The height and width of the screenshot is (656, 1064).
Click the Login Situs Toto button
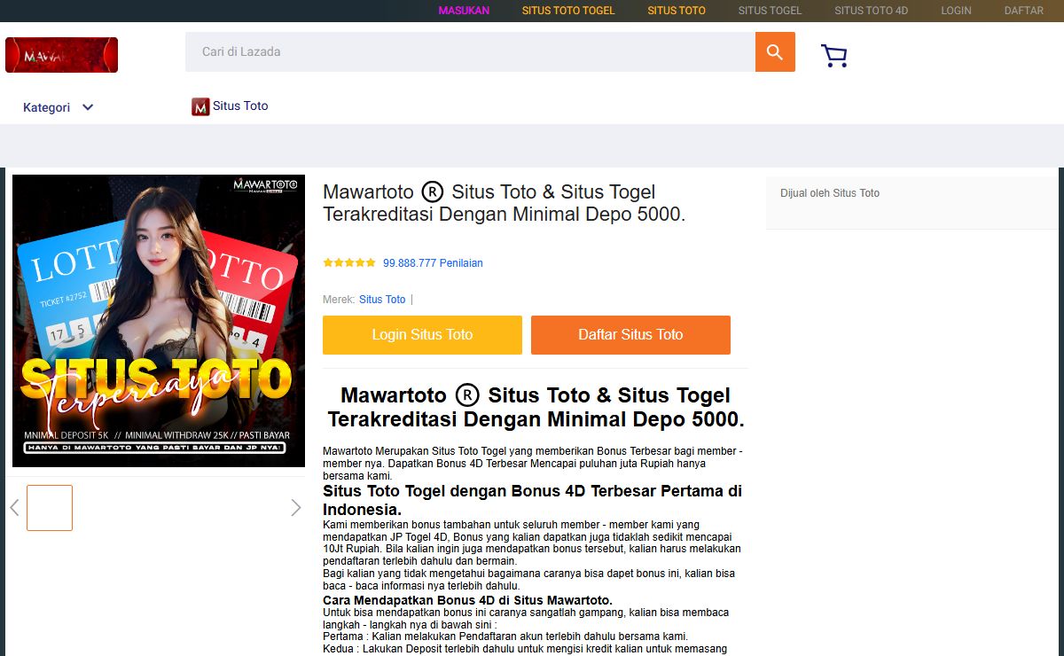422,335
